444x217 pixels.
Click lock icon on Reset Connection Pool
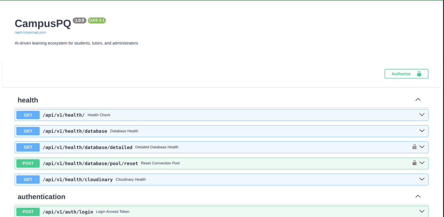point(414,163)
